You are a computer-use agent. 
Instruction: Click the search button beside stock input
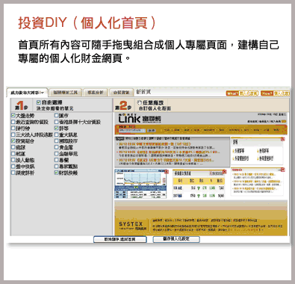pos(151,131)
